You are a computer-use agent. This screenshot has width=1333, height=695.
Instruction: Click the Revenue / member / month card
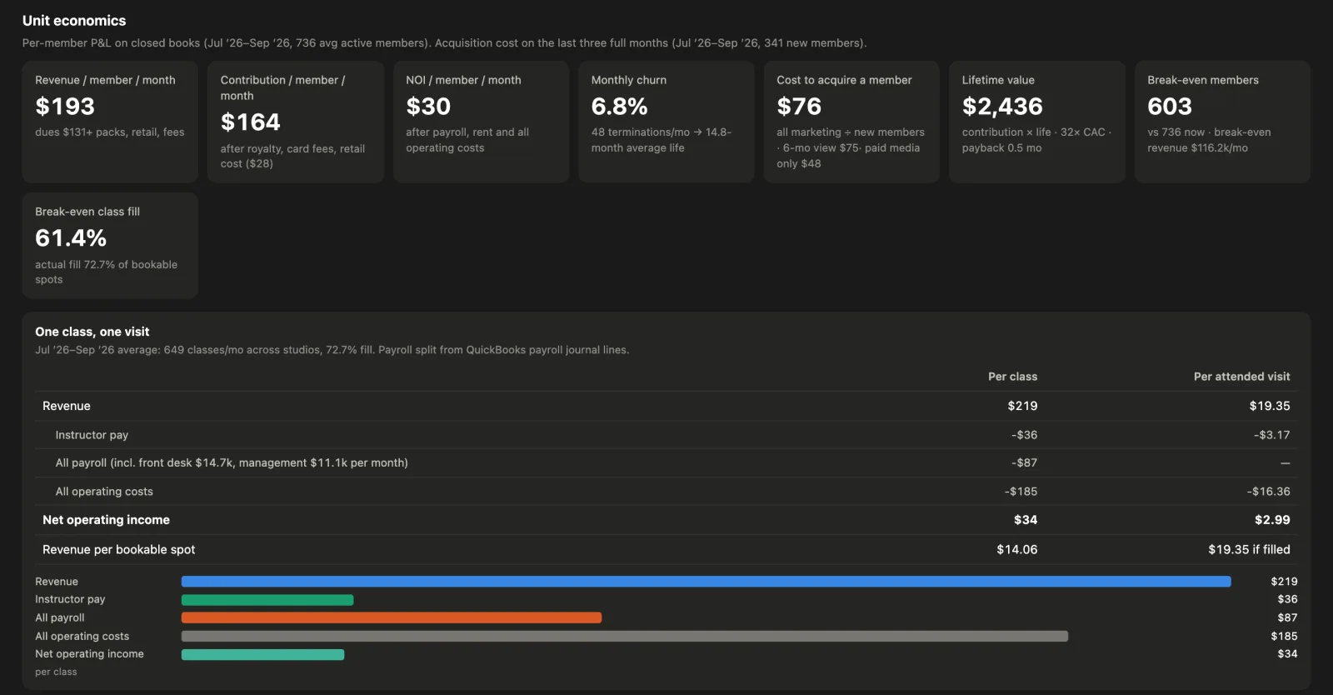click(110, 122)
